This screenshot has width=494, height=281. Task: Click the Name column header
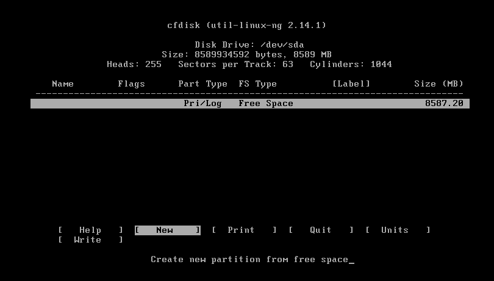click(x=63, y=84)
